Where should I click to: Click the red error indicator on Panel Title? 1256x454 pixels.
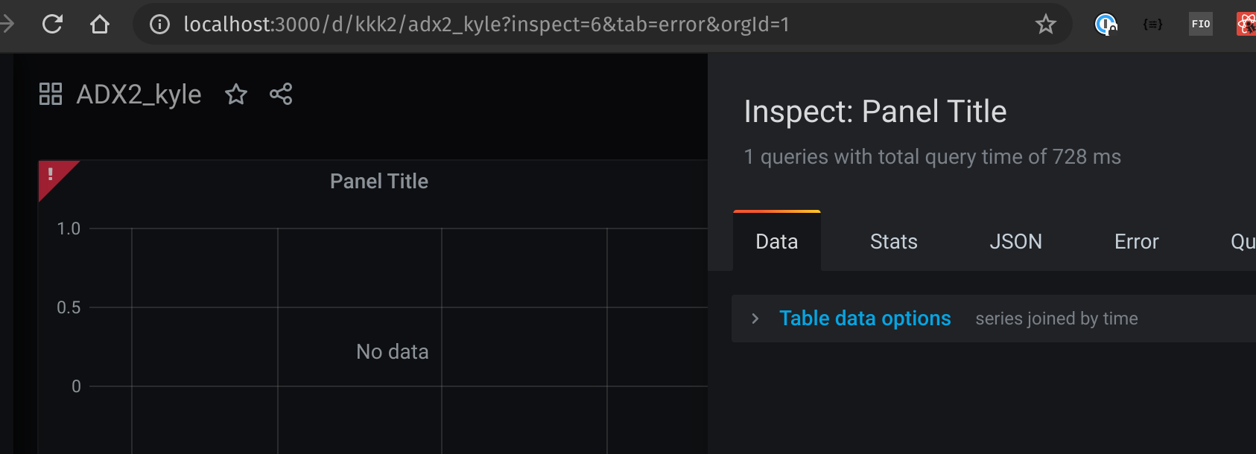(x=49, y=173)
